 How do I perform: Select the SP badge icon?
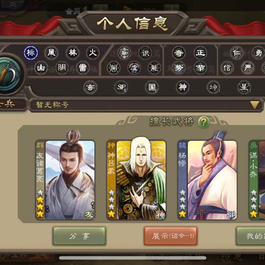pyautogui.click(x=121, y=87)
